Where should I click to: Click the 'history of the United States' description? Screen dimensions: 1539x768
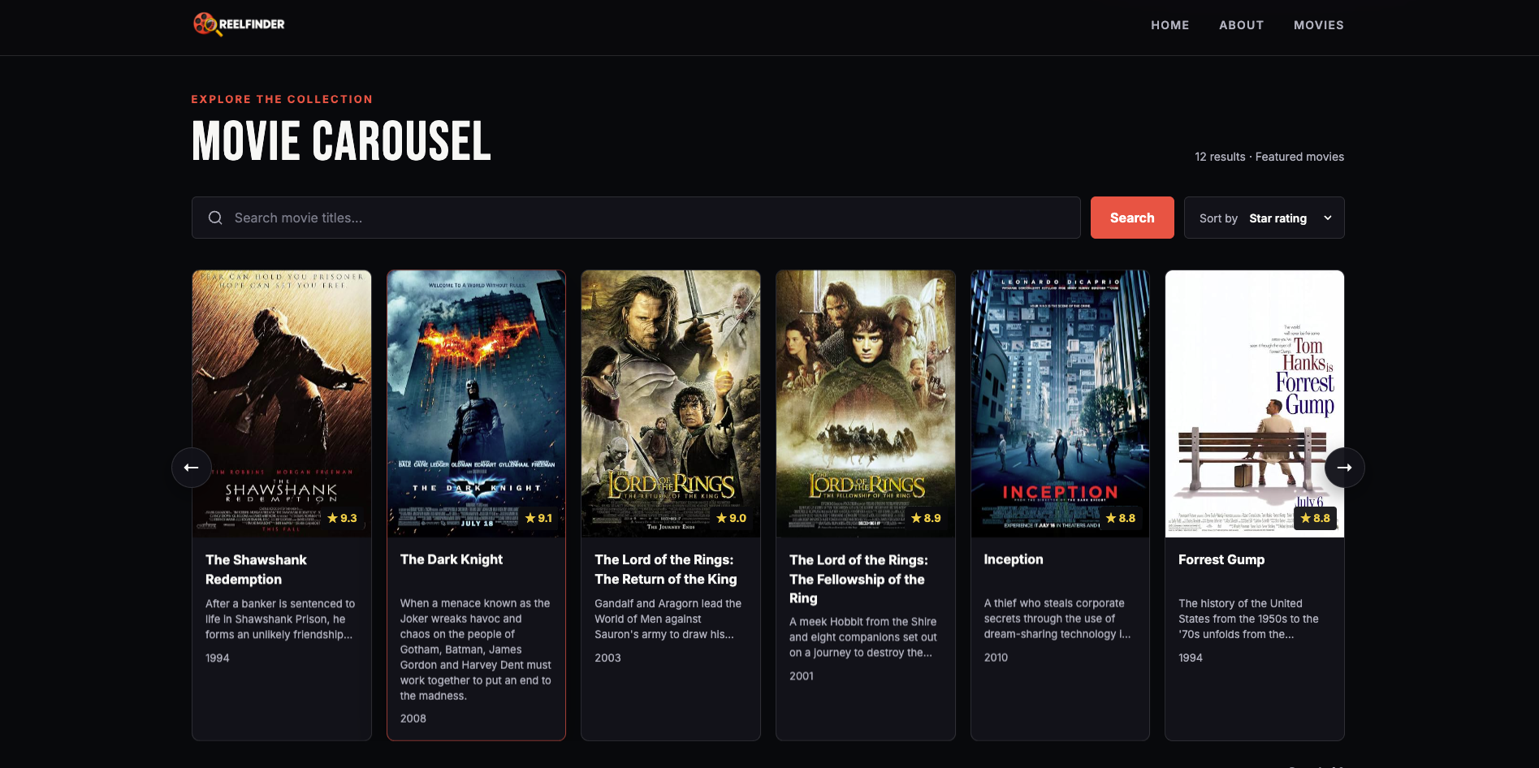point(1249,619)
